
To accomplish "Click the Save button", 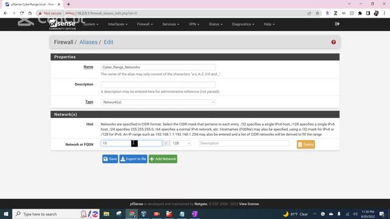I will (110, 159).
